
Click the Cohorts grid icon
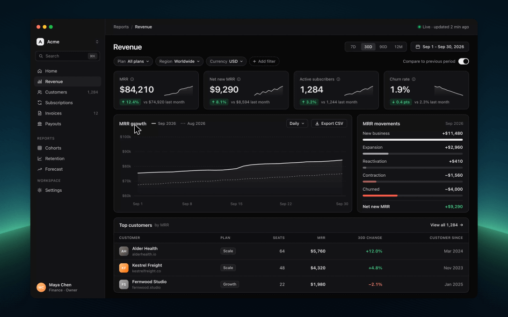39,148
